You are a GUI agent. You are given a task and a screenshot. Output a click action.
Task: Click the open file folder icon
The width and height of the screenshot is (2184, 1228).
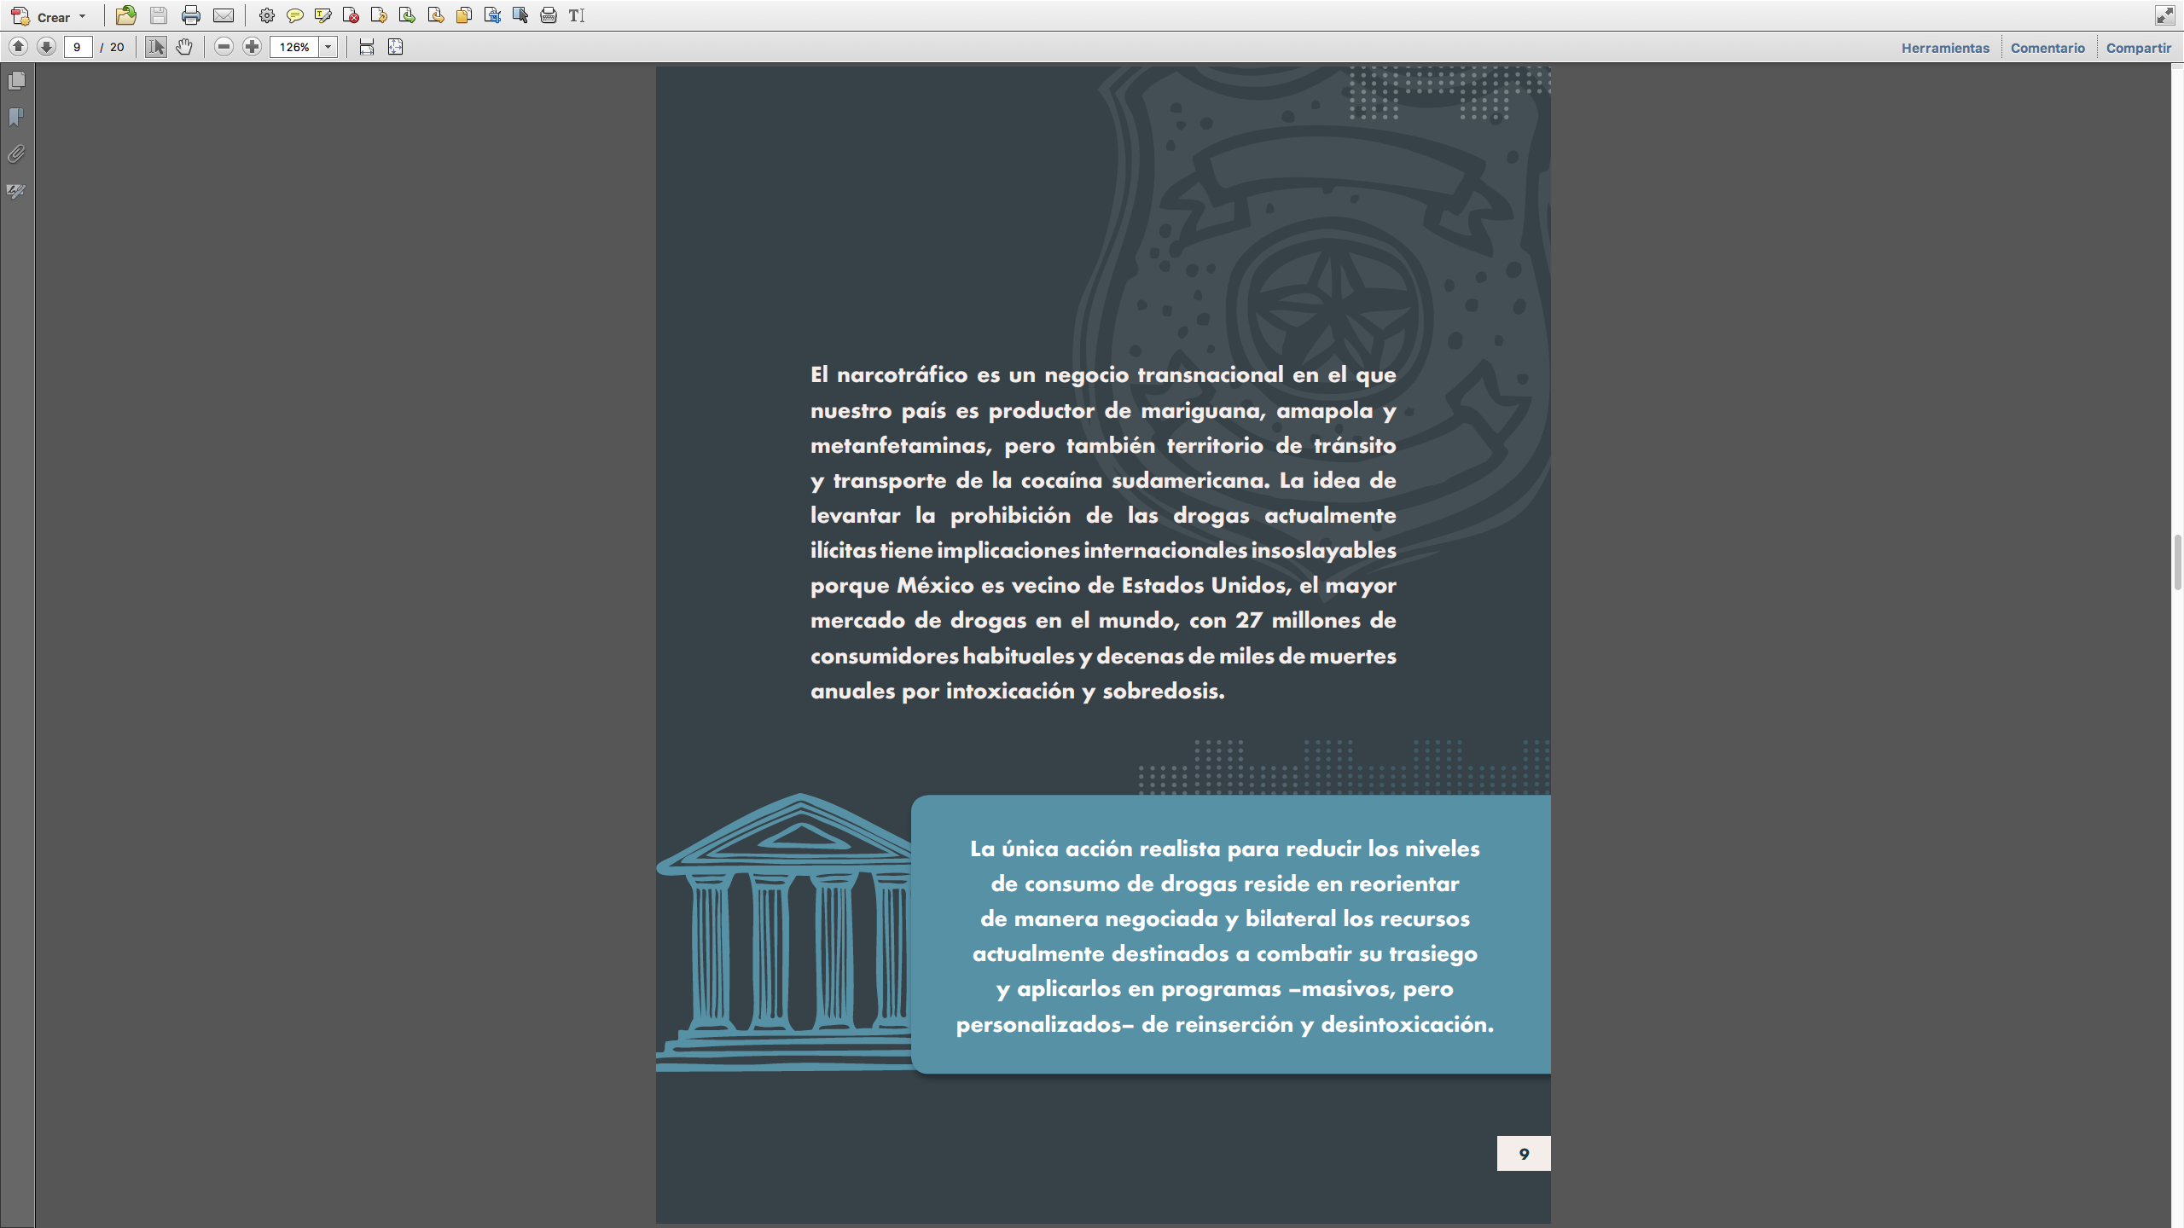(126, 15)
